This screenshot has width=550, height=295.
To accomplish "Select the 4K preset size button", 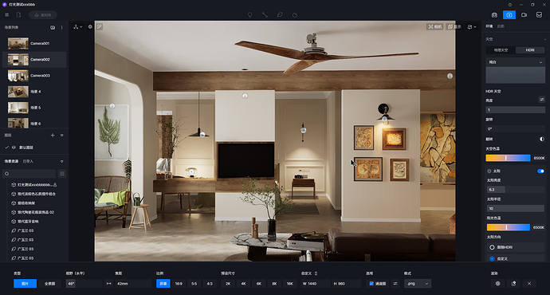I will pos(243,283).
